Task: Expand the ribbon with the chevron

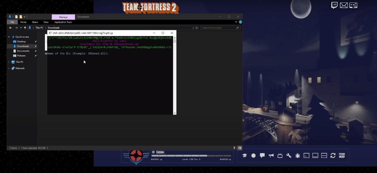Action: click(x=236, y=22)
